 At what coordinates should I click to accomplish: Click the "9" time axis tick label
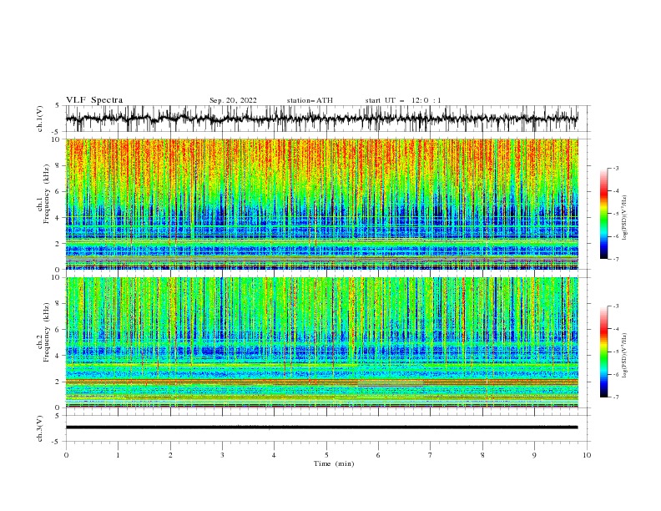point(534,455)
